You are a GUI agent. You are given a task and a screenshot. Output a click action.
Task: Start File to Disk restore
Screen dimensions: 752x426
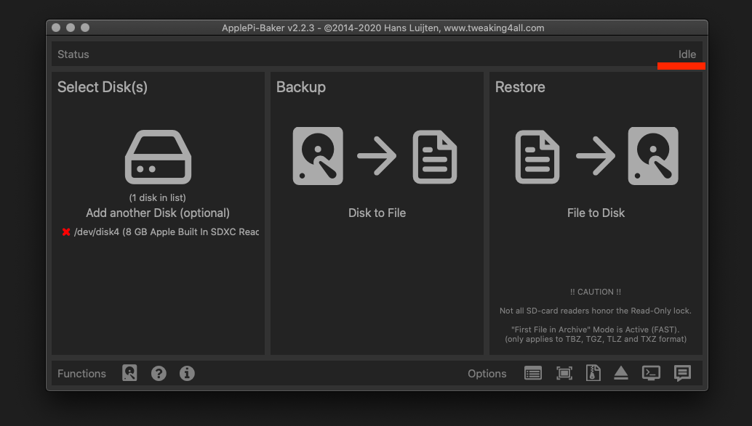(x=596, y=213)
